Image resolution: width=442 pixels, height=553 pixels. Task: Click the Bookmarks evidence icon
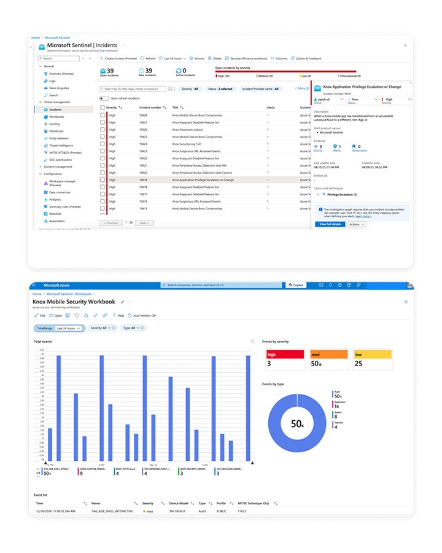[354, 146]
